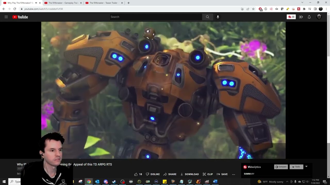This screenshot has width=330, height=185.
Task: Share this page from the address bar
Action: click(248, 9)
